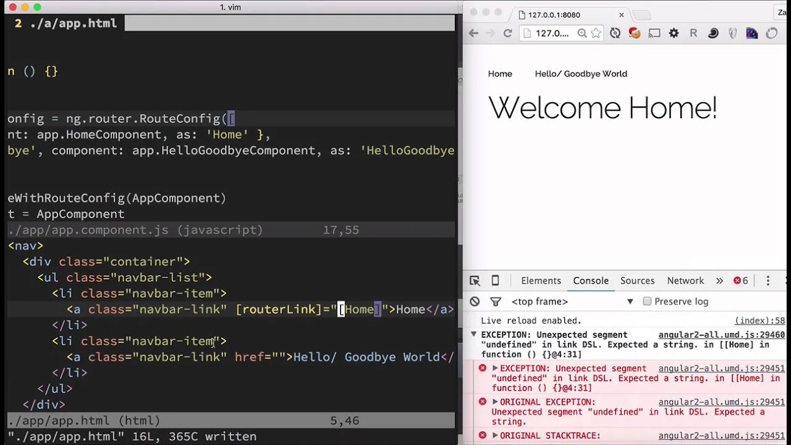Place cursor on [routerLink] attribute in vim

[278, 309]
